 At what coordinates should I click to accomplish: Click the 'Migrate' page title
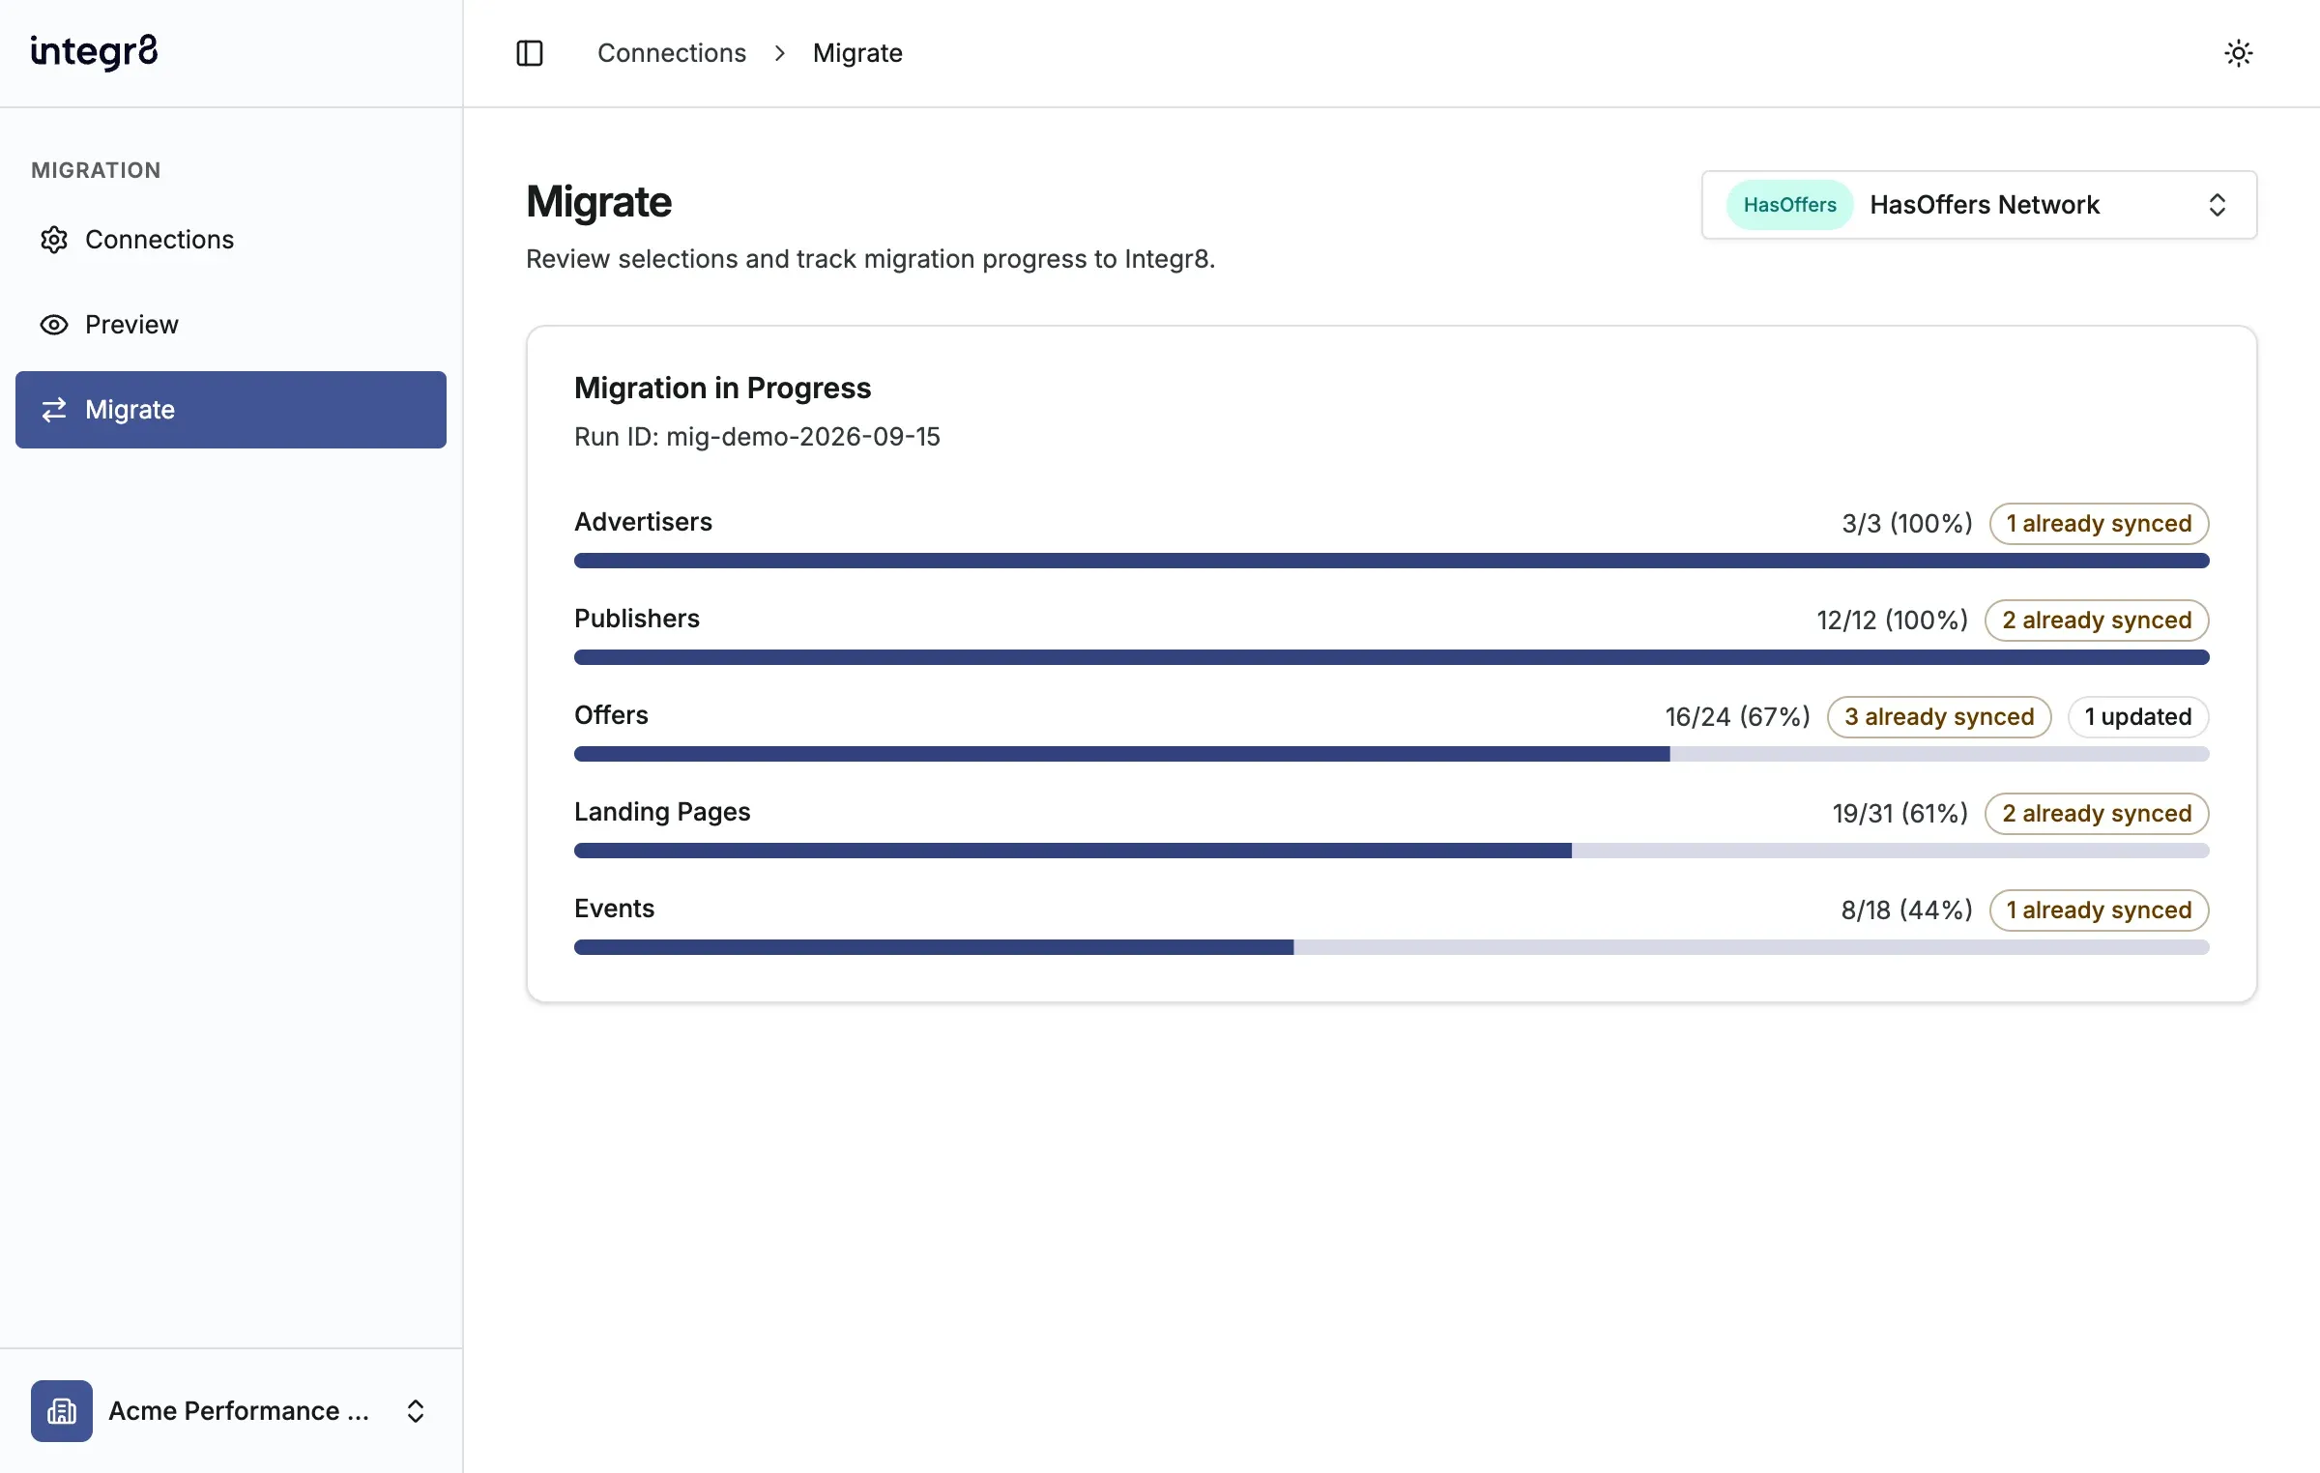click(598, 202)
